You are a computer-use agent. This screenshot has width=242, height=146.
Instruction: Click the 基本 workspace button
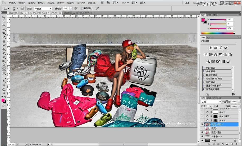(x=187, y=3)
